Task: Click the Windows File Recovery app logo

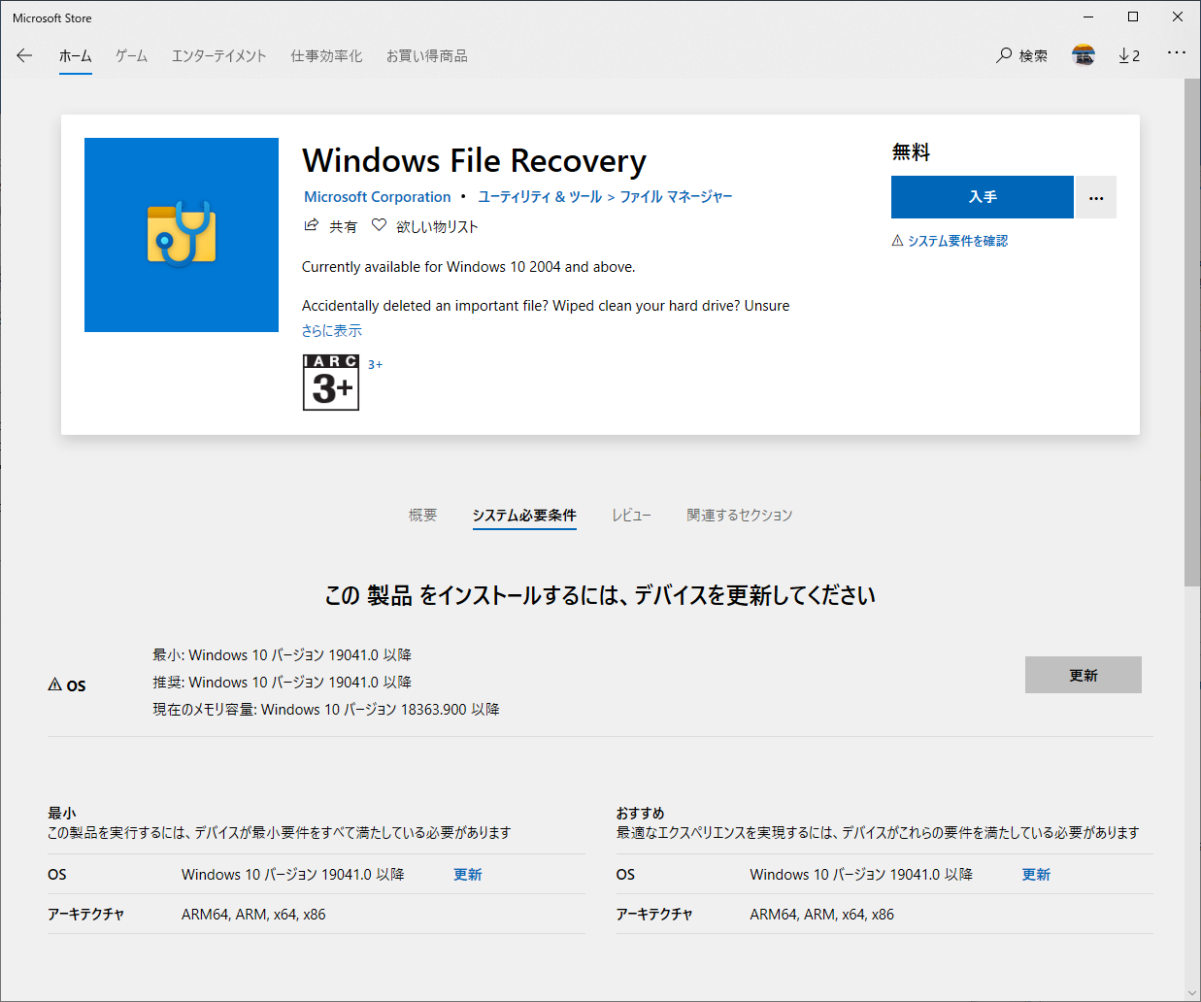Action: [x=182, y=235]
